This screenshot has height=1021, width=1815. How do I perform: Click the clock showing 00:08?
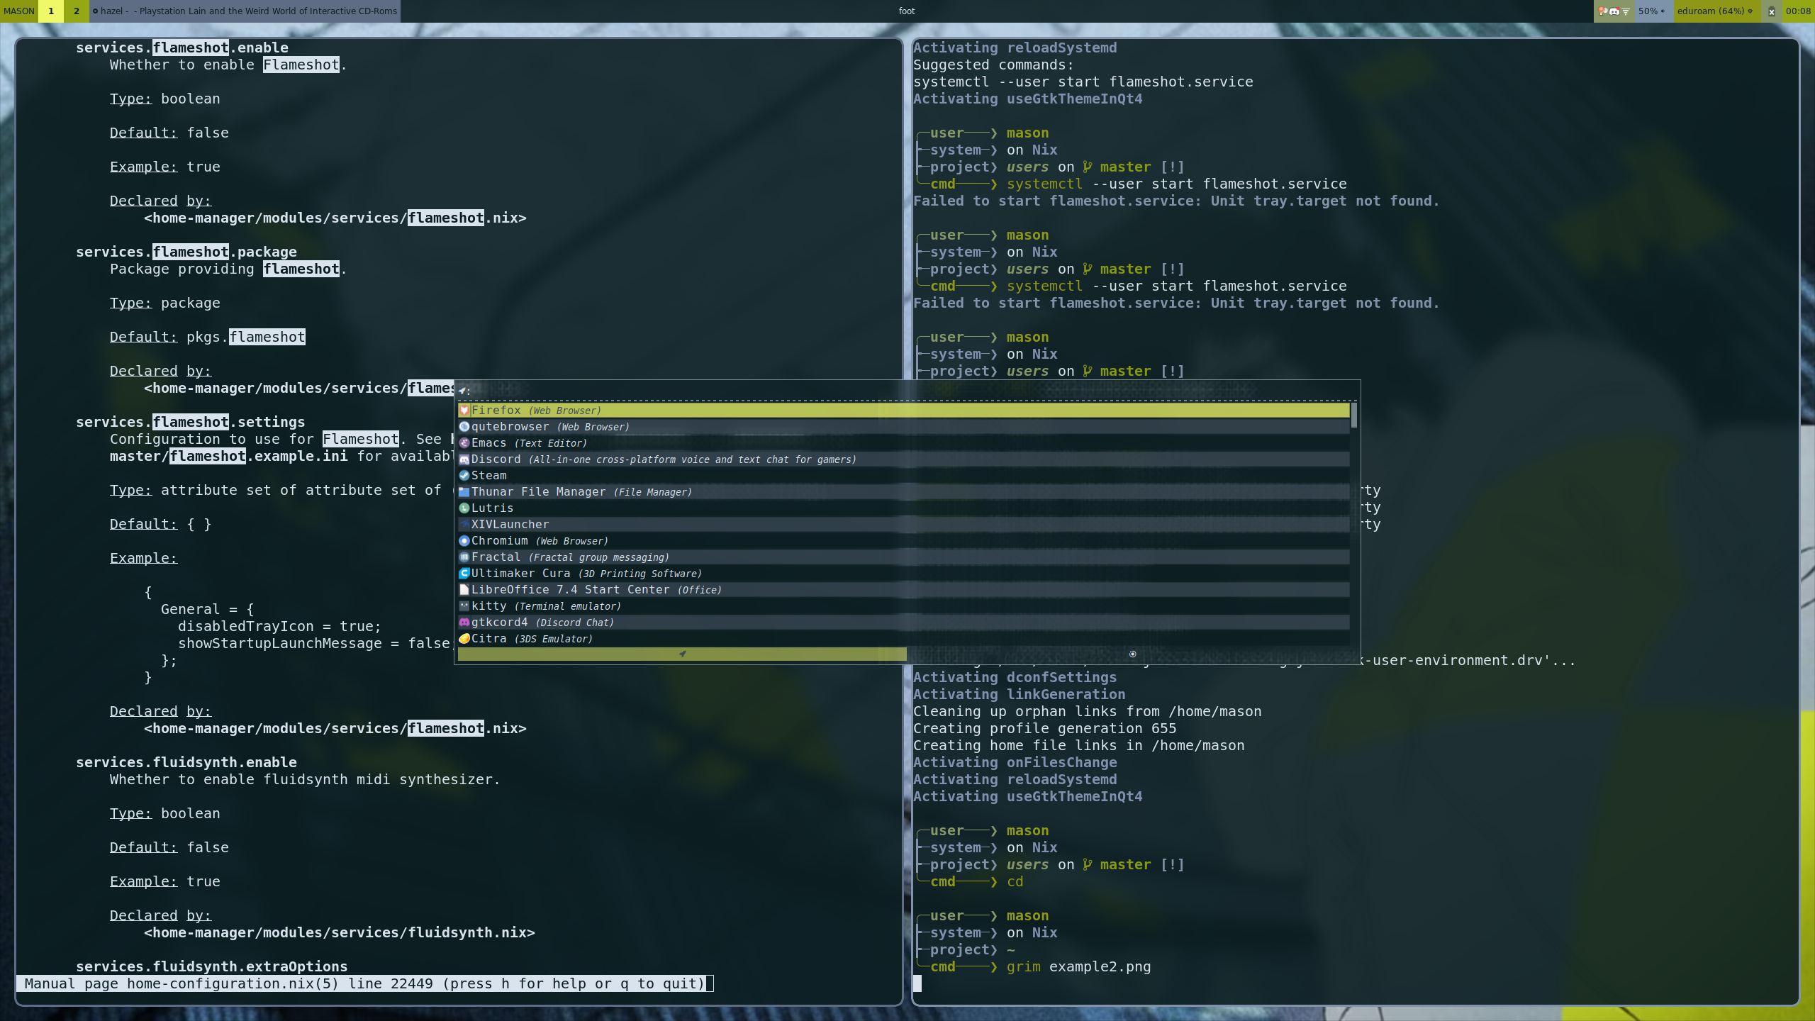1798,11
